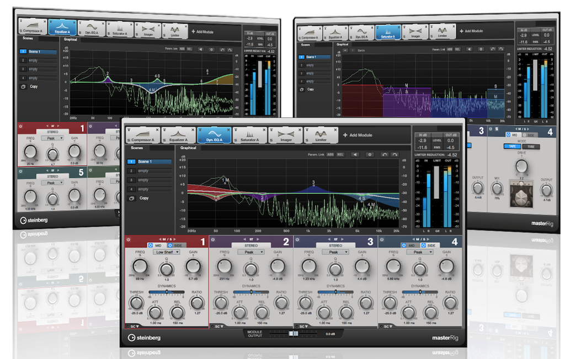565x359 pixels.
Task: Click the Copy scene icon in front window
Action: click(x=132, y=198)
